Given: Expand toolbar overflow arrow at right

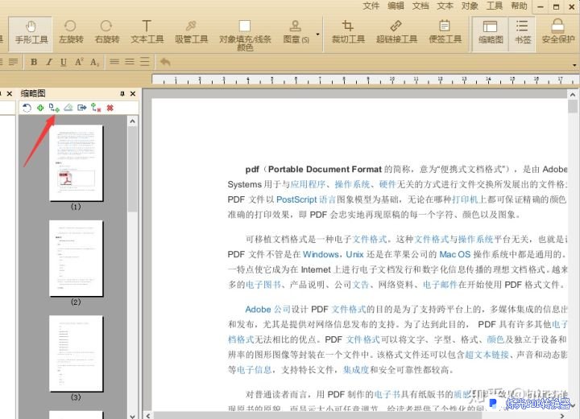Looking at the screenshot, I should (574, 65).
